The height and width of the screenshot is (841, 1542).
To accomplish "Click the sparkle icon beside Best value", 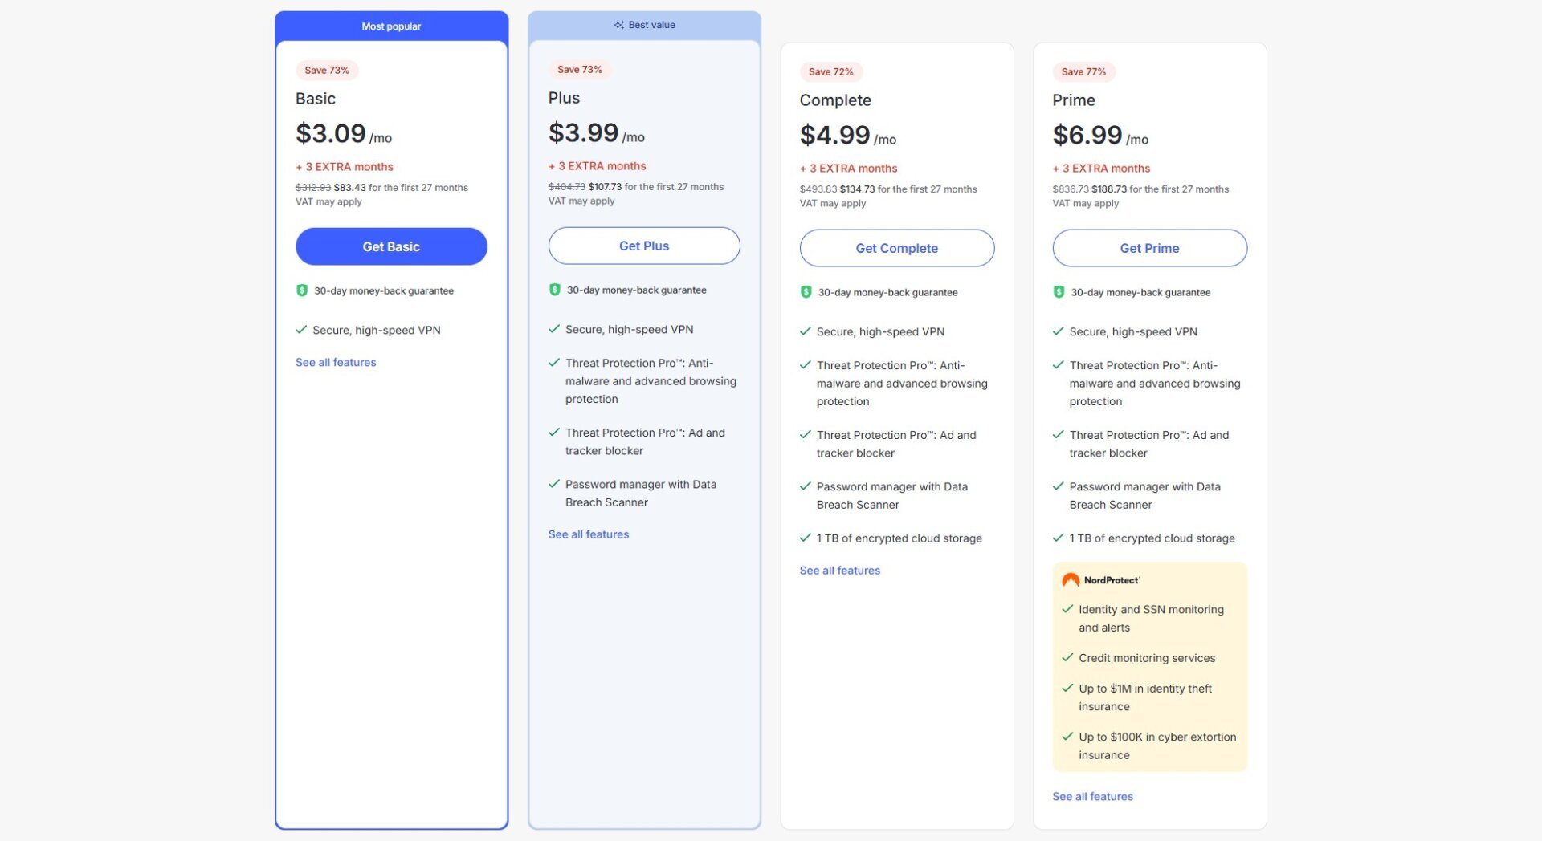I will [x=619, y=25].
